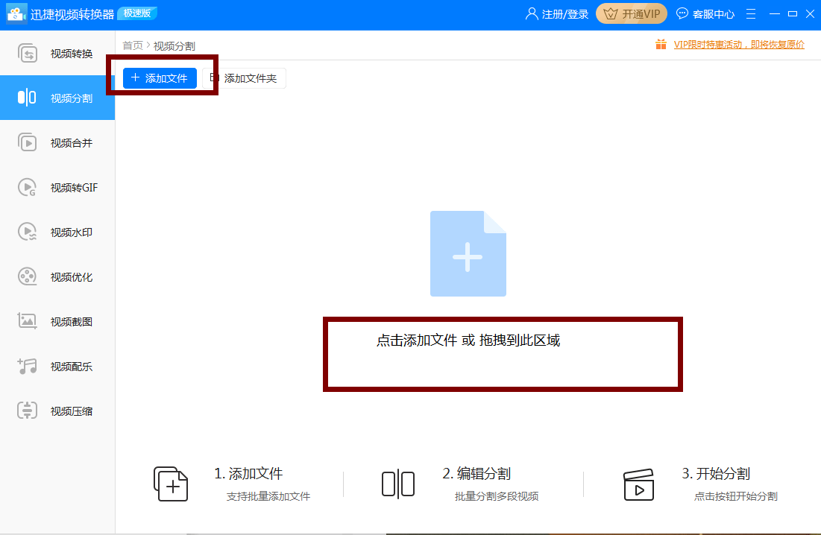This screenshot has width=821, height=535.
Task: Select the 视频分割 tab highlighted in sidebar
Action: [57, 97]
